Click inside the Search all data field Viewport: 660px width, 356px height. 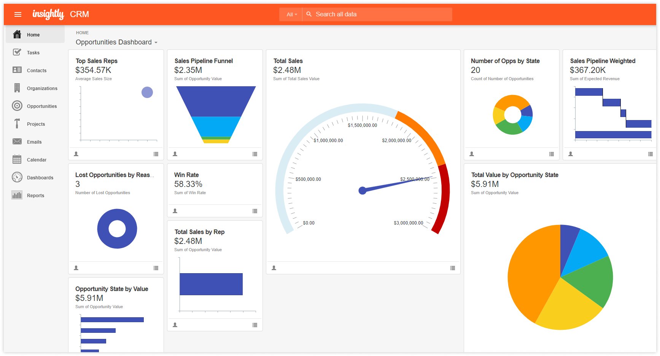tap(377, 14)
